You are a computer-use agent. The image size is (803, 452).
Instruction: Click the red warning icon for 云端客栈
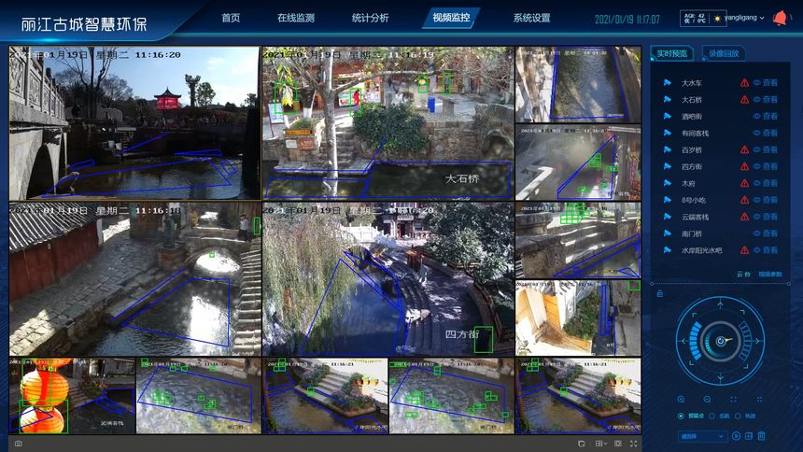coord(744,217)
